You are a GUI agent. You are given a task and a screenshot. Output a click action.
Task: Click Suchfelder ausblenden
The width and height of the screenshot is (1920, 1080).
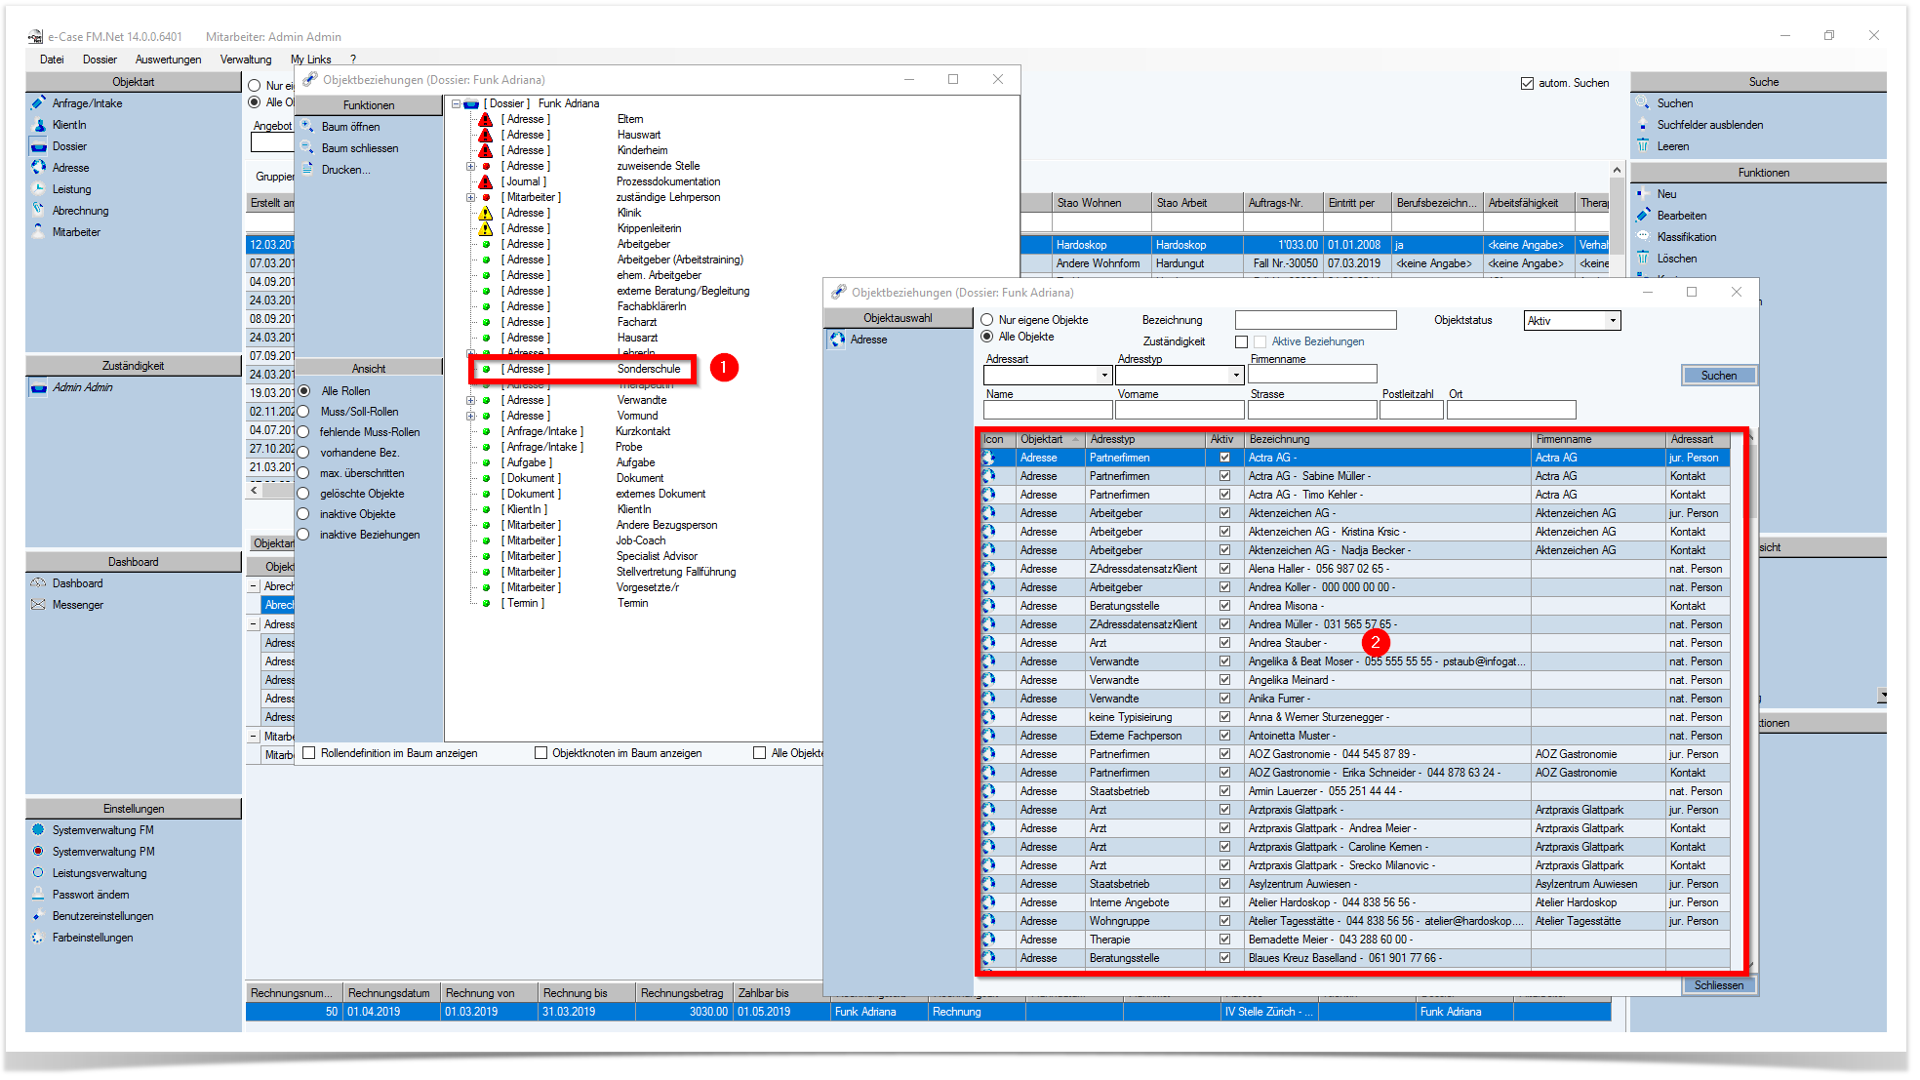[1709, 125]
